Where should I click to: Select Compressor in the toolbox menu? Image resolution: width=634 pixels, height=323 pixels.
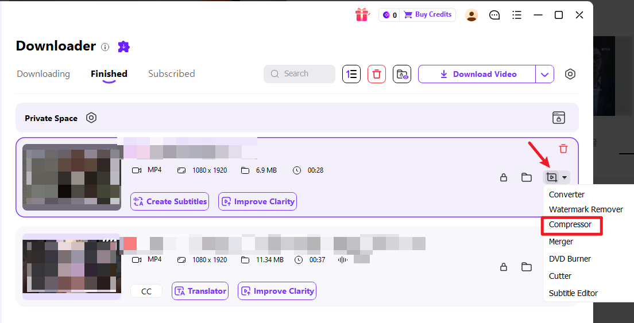coord(570,224)
